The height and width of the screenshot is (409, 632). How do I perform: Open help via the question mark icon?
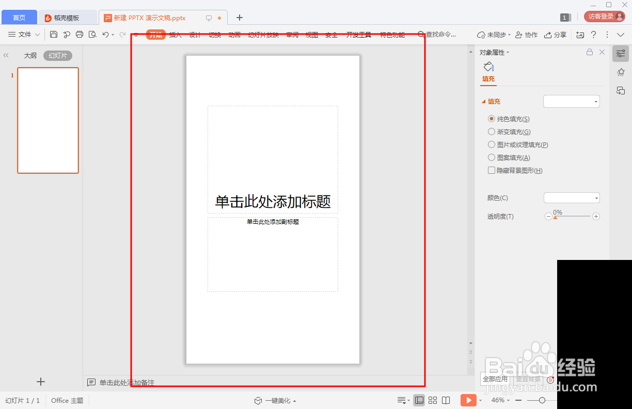tap(594, 35)
